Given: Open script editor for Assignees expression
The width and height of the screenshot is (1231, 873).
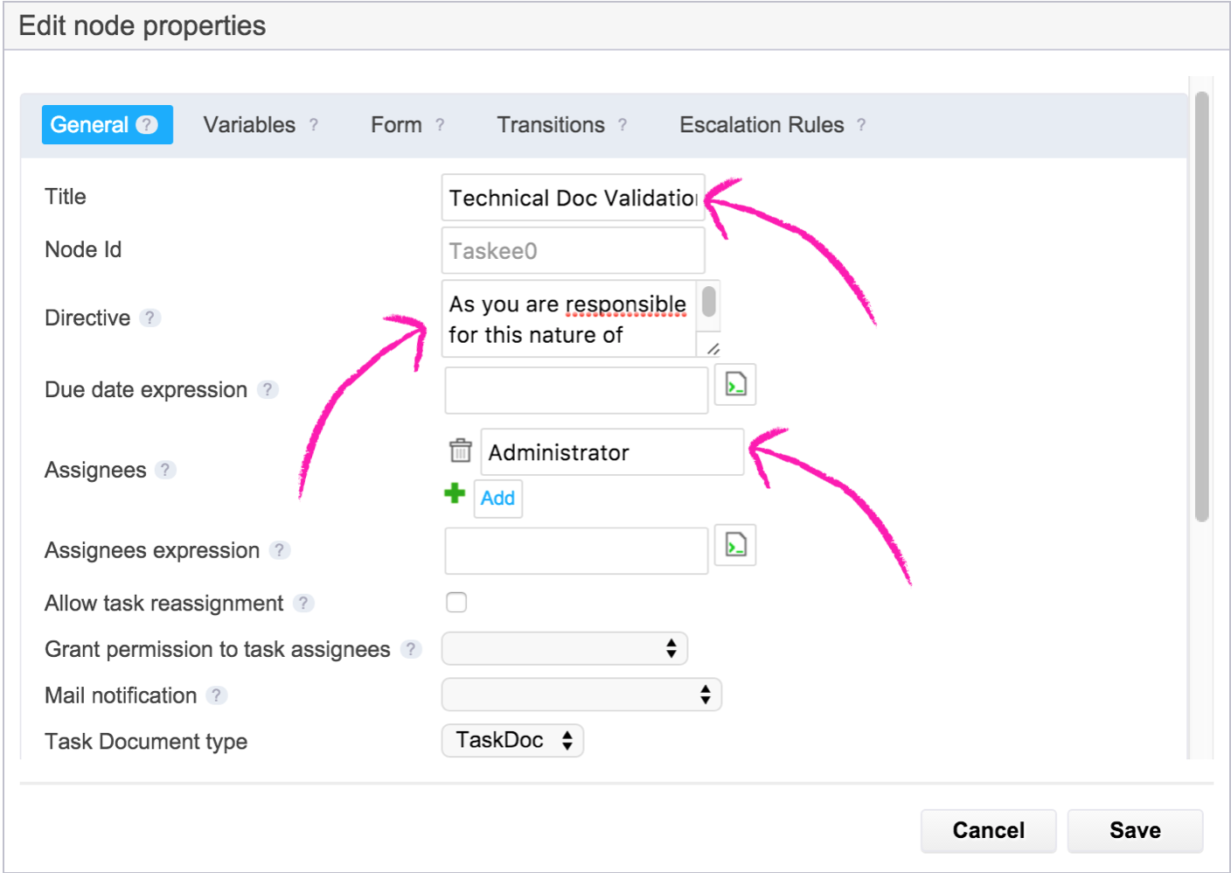Looking at the screenshot, I should [735, 546].
